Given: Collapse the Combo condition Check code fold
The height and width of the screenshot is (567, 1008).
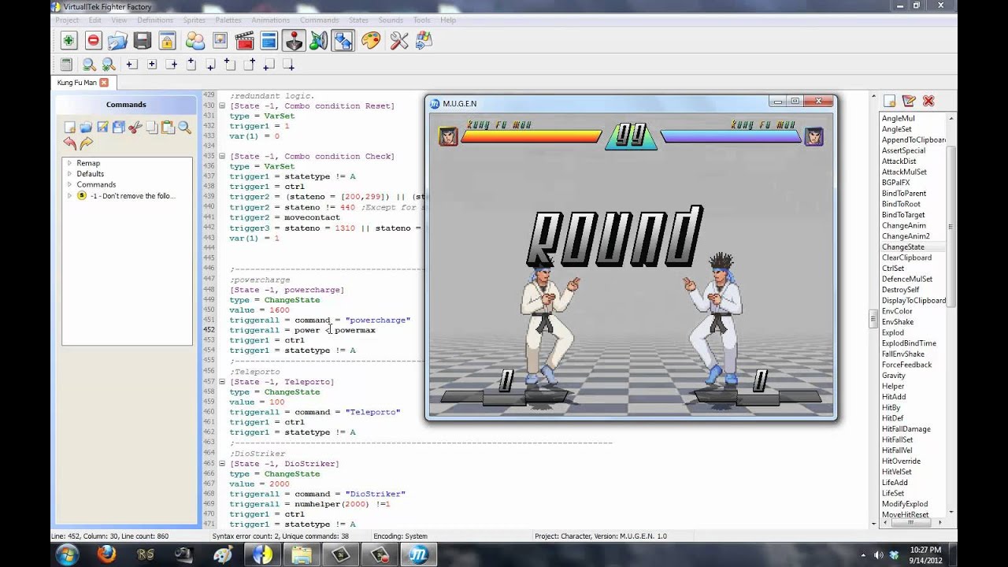Looking at the screenshot, I should [x=222, y=156].
